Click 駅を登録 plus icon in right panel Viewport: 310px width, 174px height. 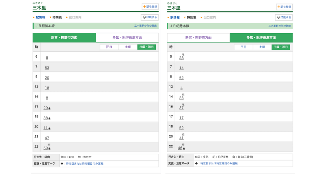279,7
